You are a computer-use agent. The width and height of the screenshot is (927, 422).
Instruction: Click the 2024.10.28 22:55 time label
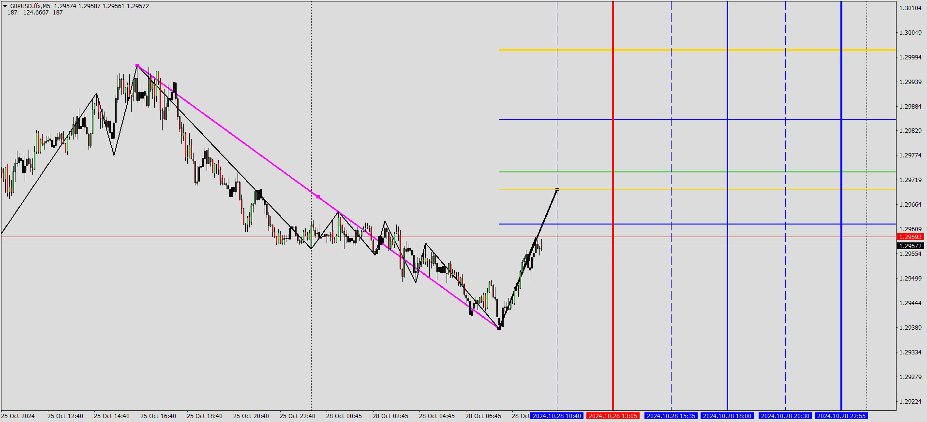pos(841,416)
